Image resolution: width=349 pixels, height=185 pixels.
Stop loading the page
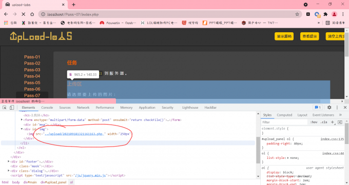[x=24, y=14]
